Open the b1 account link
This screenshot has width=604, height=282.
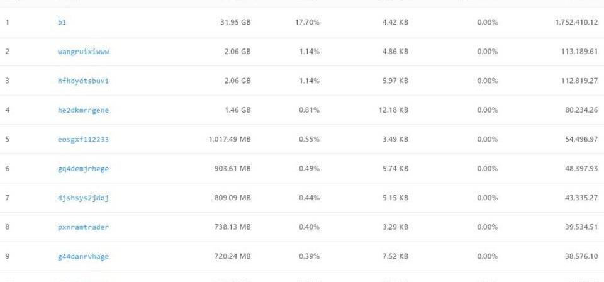(62, 22)
